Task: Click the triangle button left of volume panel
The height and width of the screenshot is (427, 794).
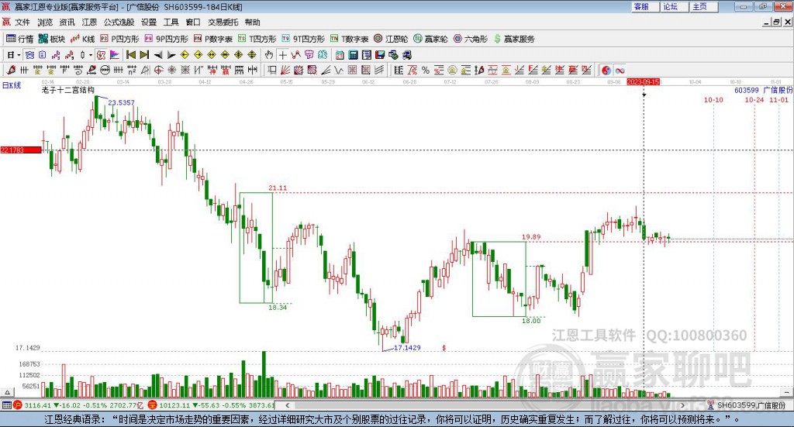Action: pos(7,392)
